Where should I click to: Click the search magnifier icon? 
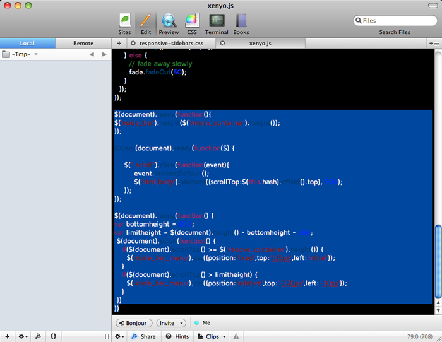coord(359,21)
